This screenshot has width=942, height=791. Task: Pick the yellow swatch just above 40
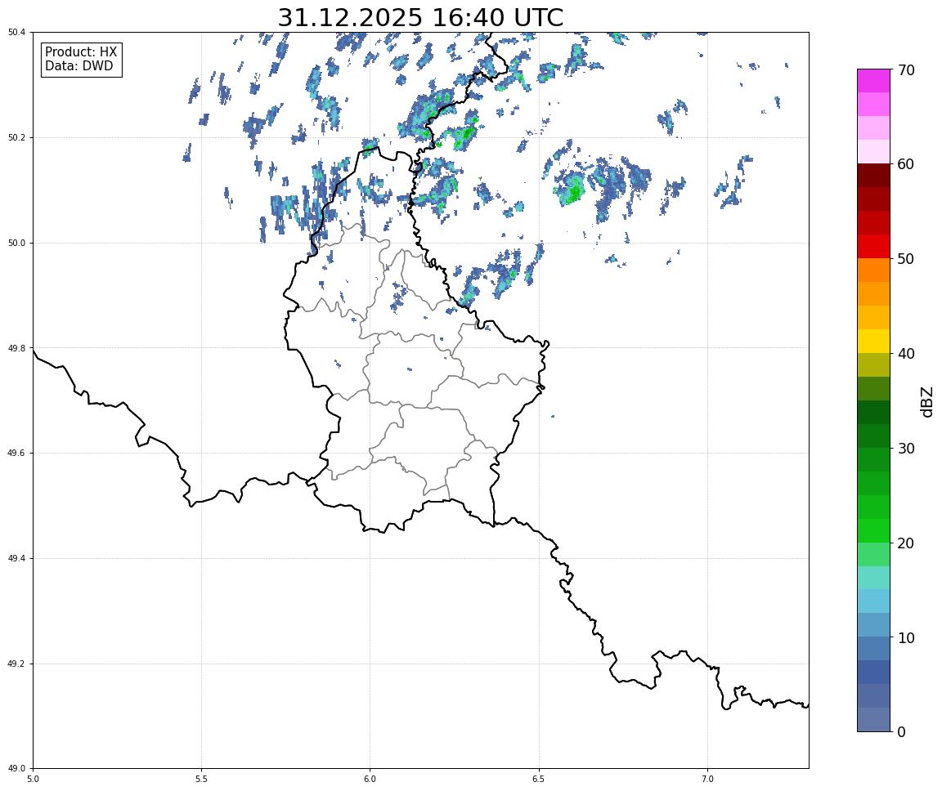pyautogui.click(x=873, y=342)
